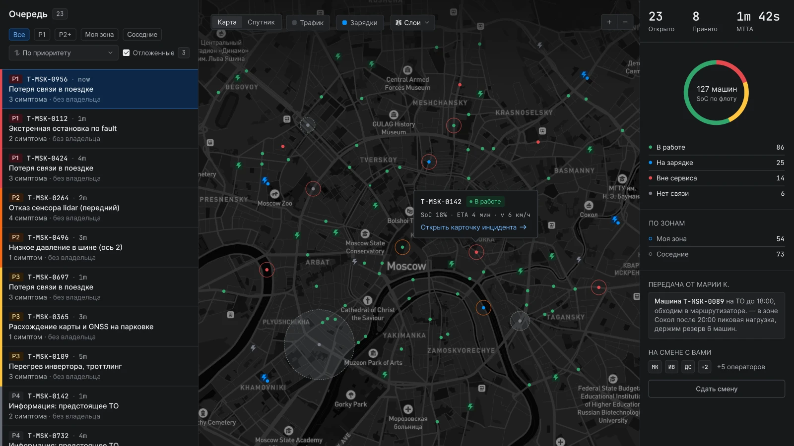This screenshot has width=794, height=446.
Task: Click the arrow icon beside Открыть карточку инцидента
Action: click(x=523, y=227)
